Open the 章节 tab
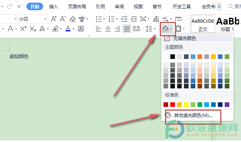Image resolution: width=241 pixels, height=142 pixels. (x=157, y=6)
